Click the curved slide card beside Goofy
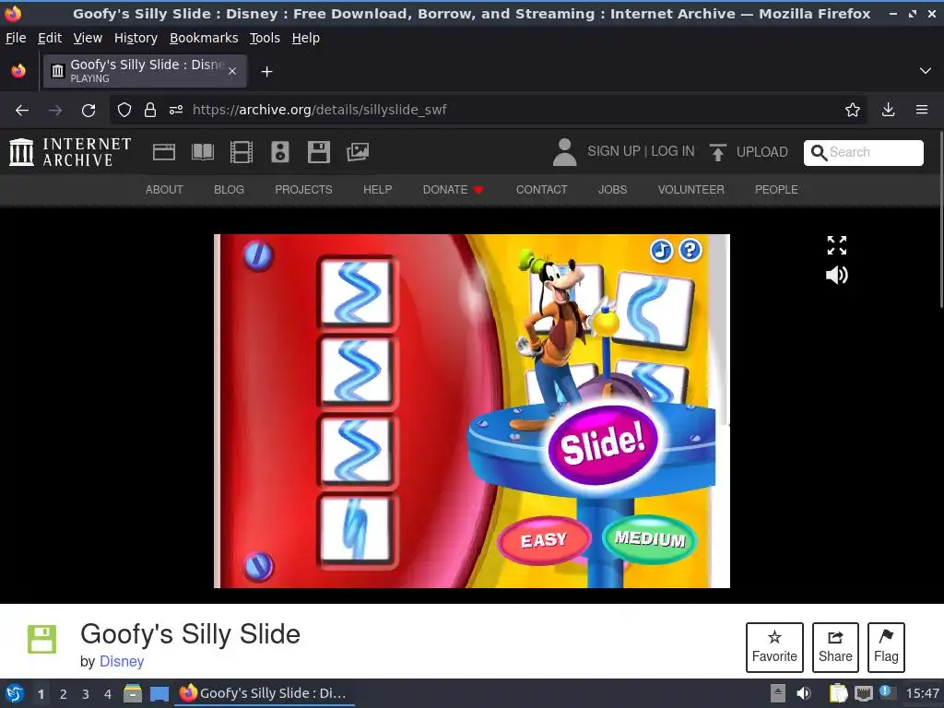The image size is (944, 708). (x=655, y=310)
